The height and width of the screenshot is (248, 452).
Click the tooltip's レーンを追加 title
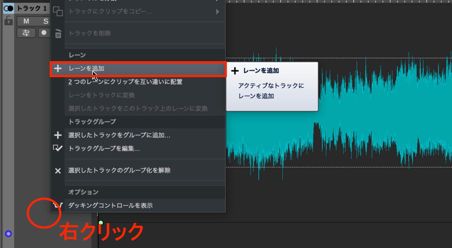261,71
